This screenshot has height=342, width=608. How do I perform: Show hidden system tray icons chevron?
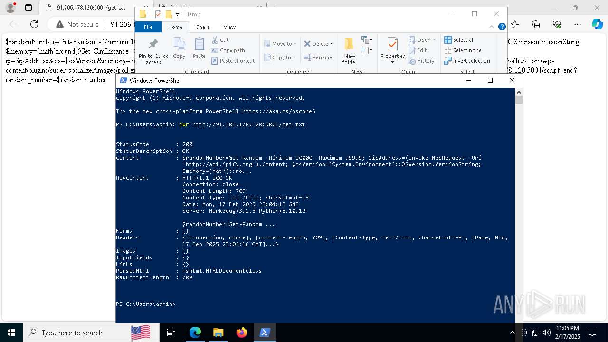(x=512, y=332)
